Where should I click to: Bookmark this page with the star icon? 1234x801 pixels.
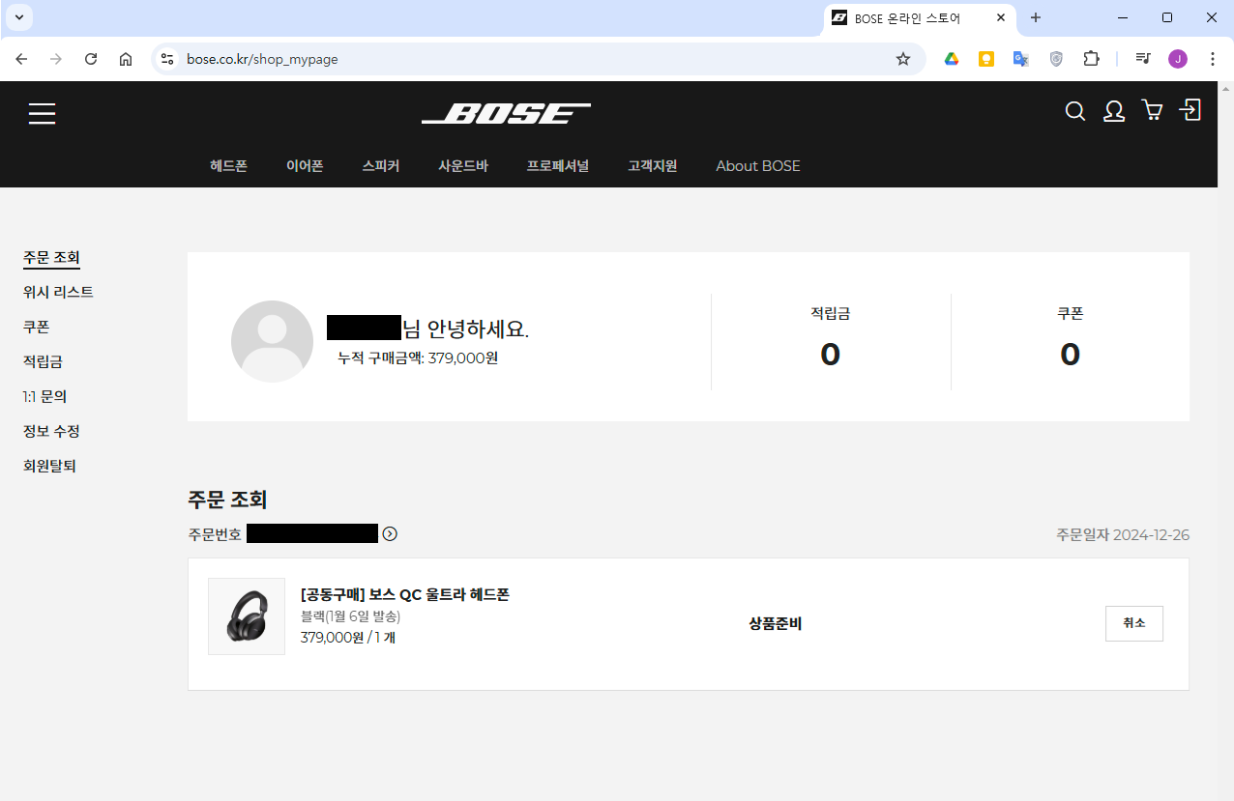[x=903, y=59]
